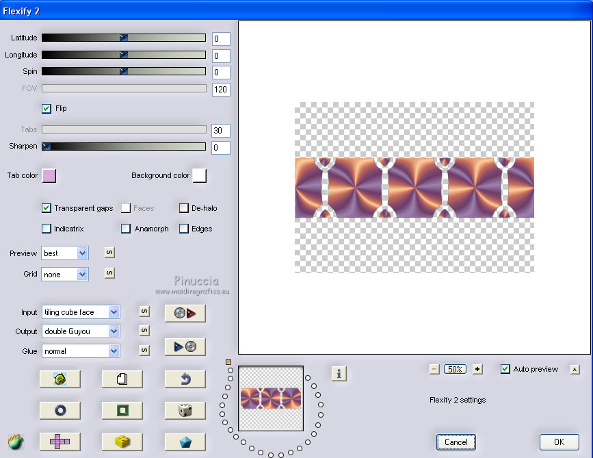
Task: Click the yellow lego brick button
Action: pyautogui.click(x=122, y=442)
